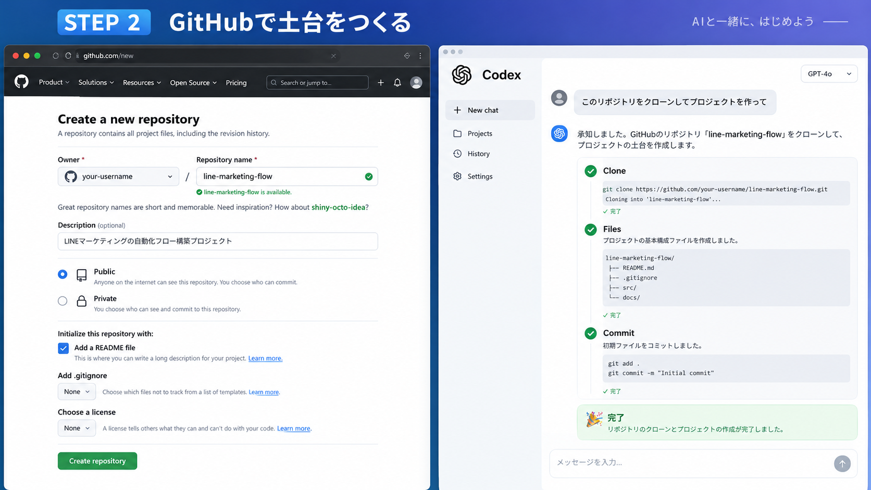Click the Repository name input field
Screen dimensions: 871x490
pyautogui.click(x=287, y=177)
